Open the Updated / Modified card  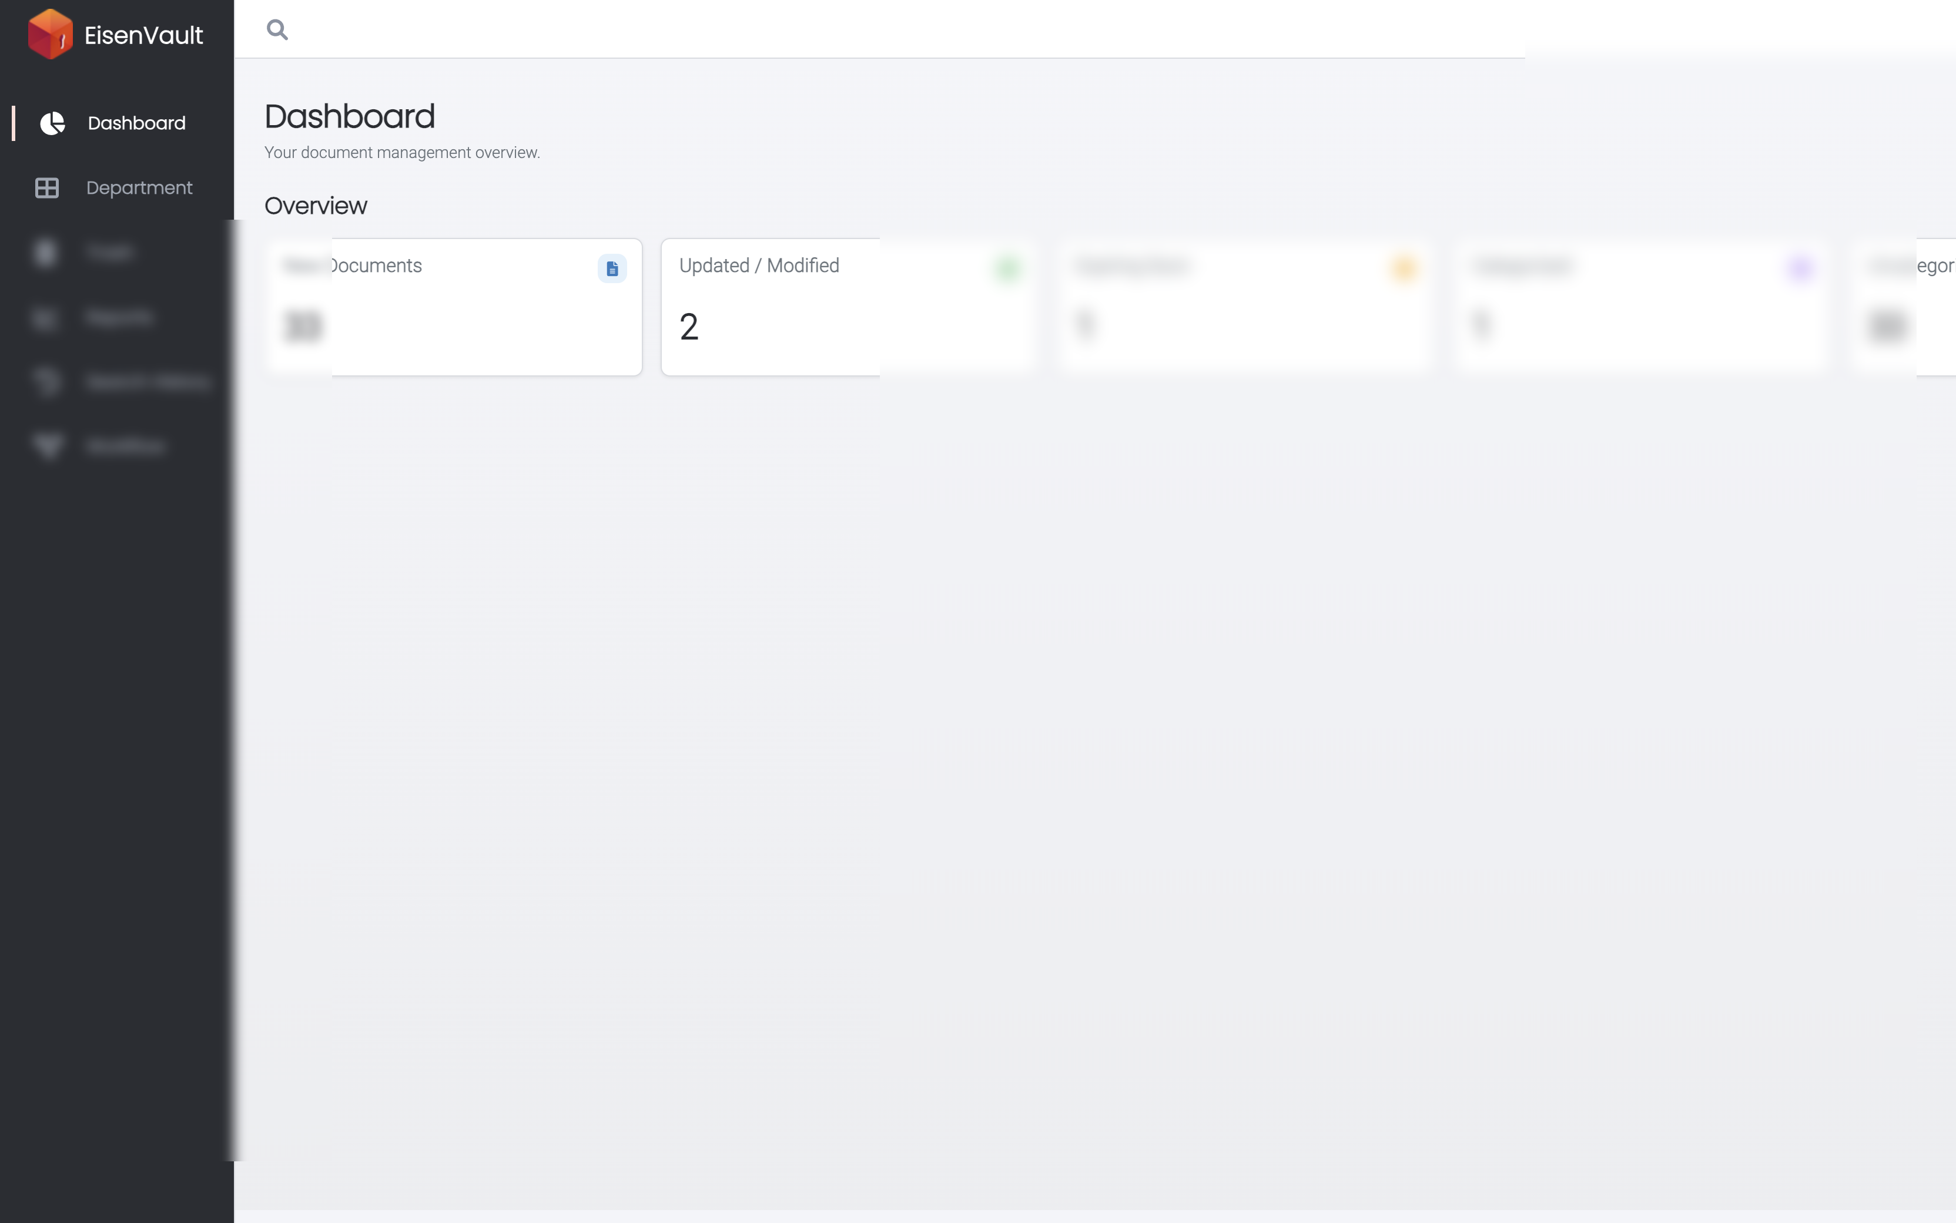(x=850, y=307)
